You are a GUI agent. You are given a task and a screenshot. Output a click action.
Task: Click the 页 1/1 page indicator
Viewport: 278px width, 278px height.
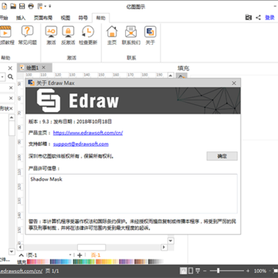[53, 271]
